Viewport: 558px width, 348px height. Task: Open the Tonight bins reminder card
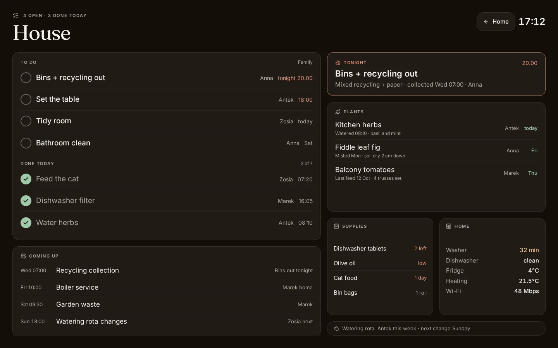click(x=436, y=74)
